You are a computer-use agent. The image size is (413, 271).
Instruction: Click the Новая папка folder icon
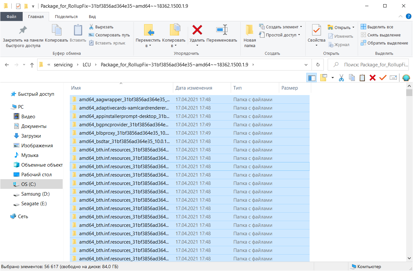[x=249, y=30]
